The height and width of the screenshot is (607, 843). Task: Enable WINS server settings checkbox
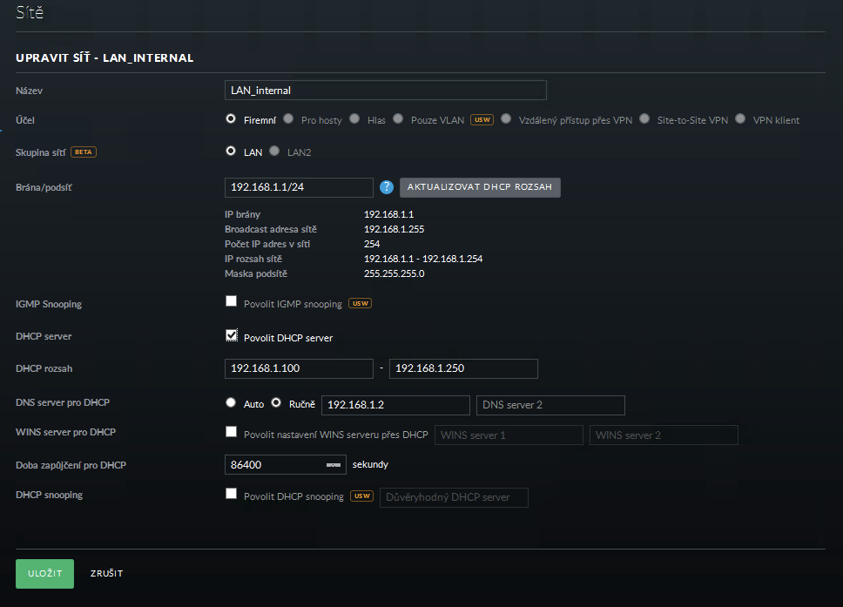tap(231, 432)
